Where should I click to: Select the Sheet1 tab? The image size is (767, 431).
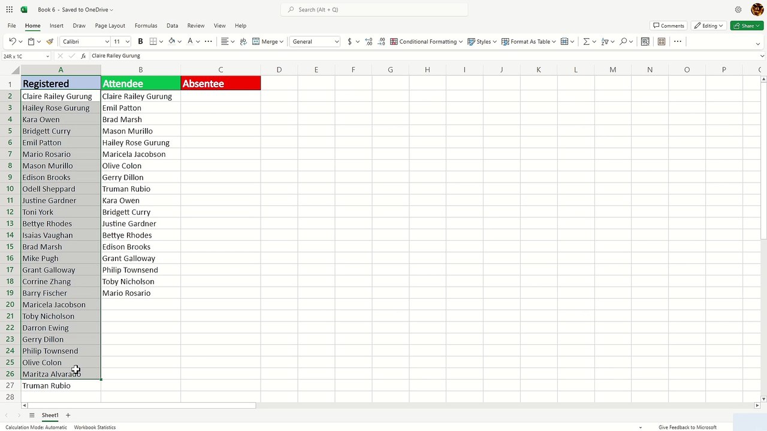(50, 415)
